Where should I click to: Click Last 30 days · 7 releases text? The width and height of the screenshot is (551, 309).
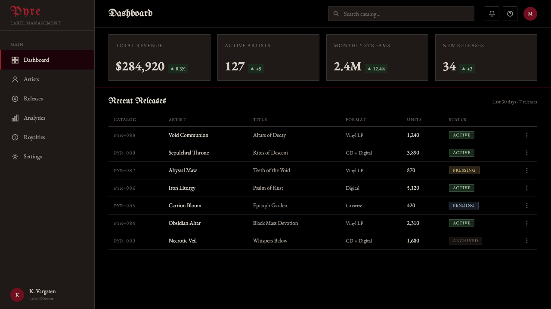(x=515, y=102)
